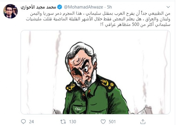This screenshot has height=125, width=176.
Task: Click the 24 replies count
Action: coord(31,122)
